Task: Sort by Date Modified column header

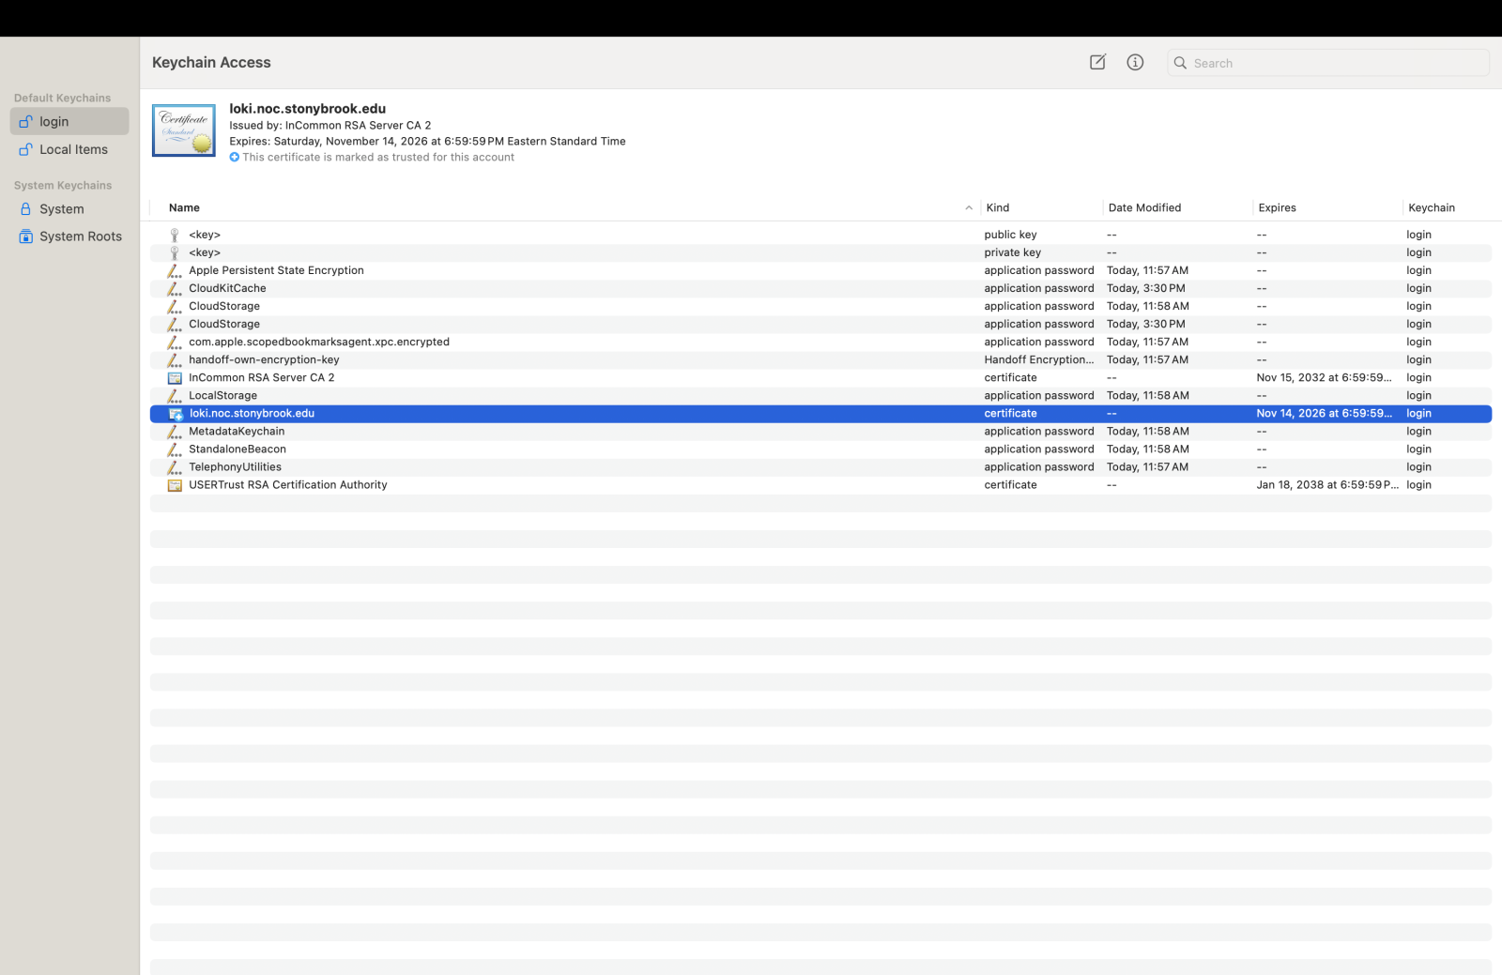Action: [x=1144, y=207]
